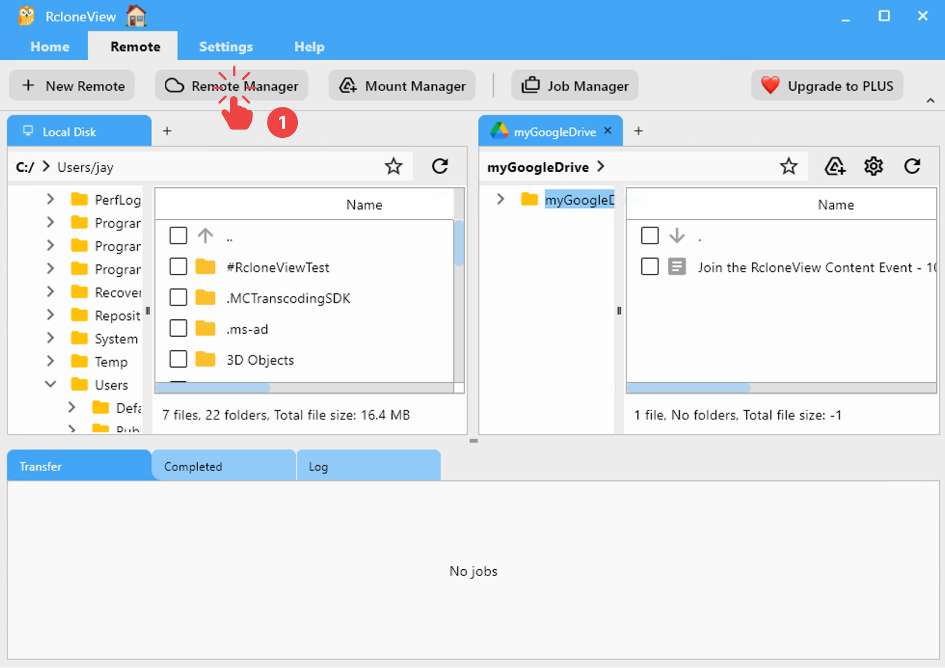Switch to the Settings ribbon tab

click(226, 47)
